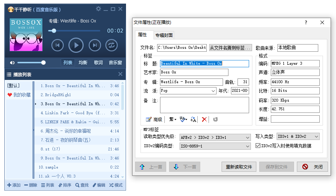Open the 音乐窗 tab
The image size is (336, 196).
[115, 63]
